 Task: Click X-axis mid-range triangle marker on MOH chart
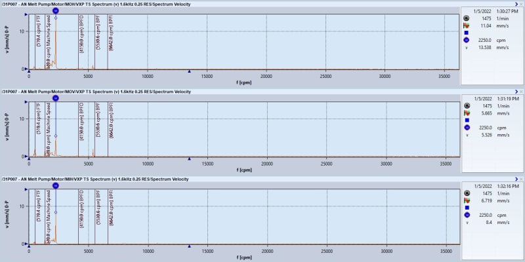coord(189,71)
